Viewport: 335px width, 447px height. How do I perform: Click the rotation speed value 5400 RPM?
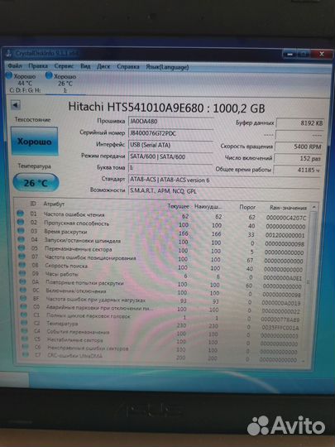299,147
